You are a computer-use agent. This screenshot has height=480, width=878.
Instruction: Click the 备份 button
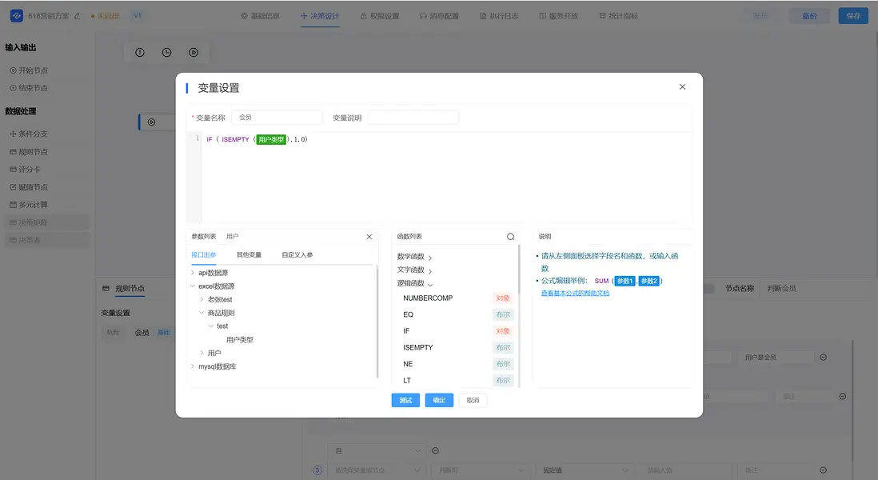pyautogui.click(x=809, y=16)
